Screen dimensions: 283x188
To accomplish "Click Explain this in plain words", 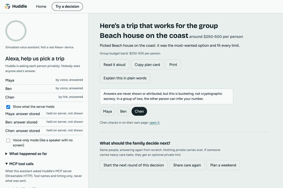I will tap(125, 78).
